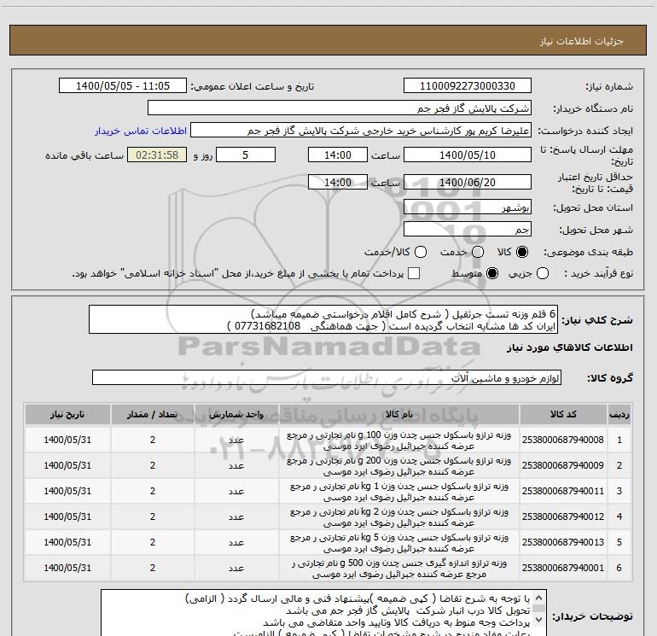Screen dimensions: 657x636
Task: Click the scroll down arrow in buyer notes
Action: tap(539, 619)
